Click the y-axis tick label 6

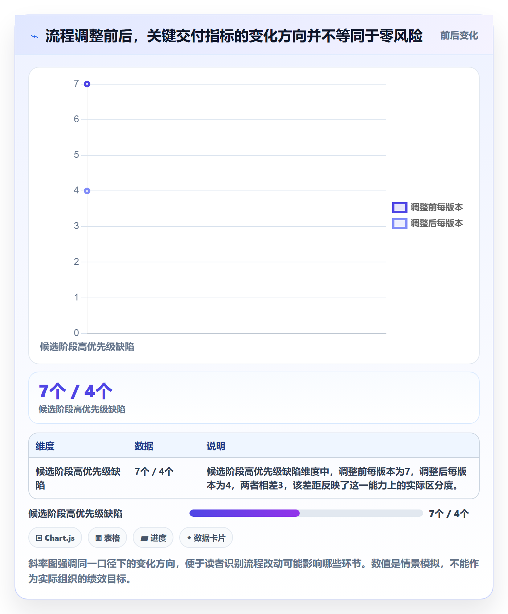pyautogui.click(x=76, y=119)
